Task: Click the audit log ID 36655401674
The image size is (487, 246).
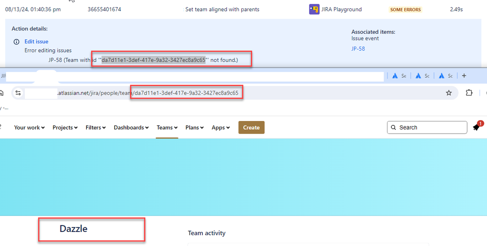Action: pos(104,9)
